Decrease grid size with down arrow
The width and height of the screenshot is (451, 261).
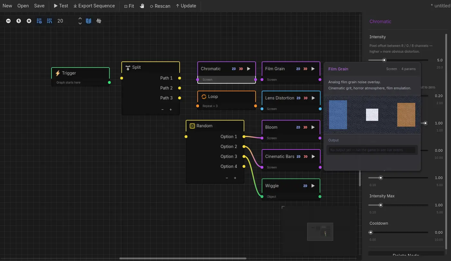pyautogui.click(x=80, y=23)
